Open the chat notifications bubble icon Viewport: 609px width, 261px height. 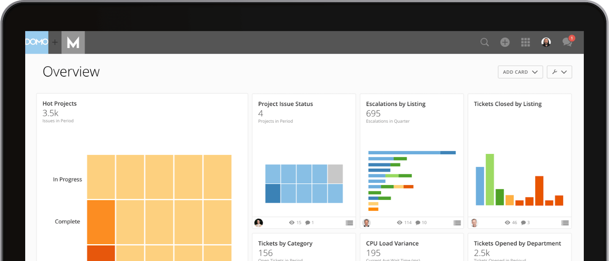(x=567, y=42)
